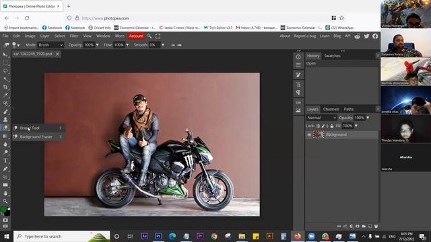This screenshot has width=431, height=242.
Task: Open the Normal blend mode dropdown
Action: (321, 118)
